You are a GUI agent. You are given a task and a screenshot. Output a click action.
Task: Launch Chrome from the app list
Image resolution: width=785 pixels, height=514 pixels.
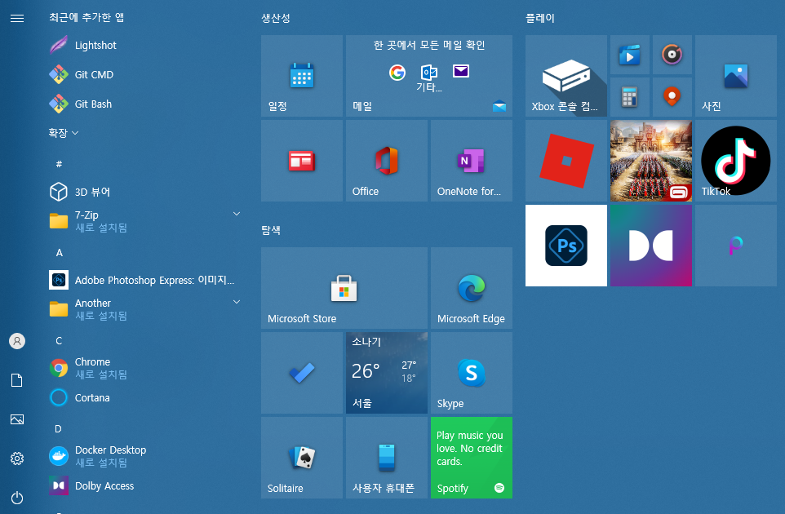click(x=145, y=368)
